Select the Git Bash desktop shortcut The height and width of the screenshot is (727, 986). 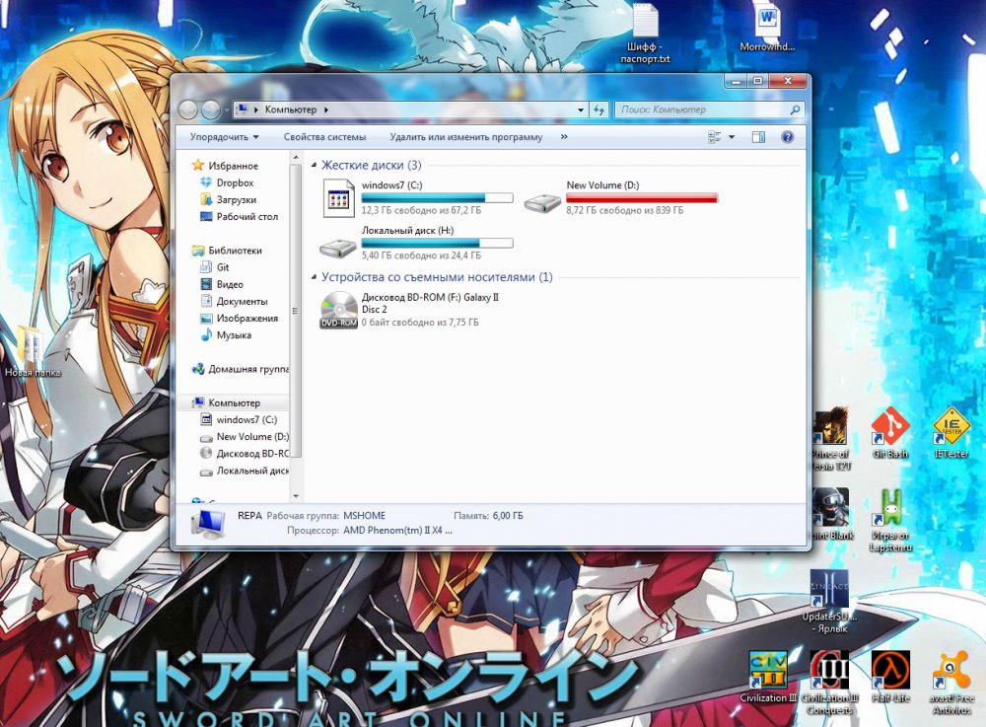point(889,433)
